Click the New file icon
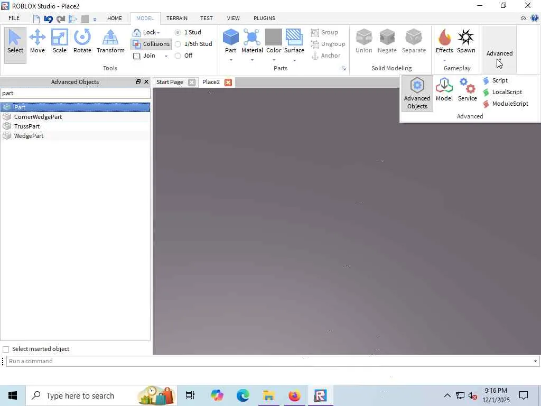 (x=36, y=19)
